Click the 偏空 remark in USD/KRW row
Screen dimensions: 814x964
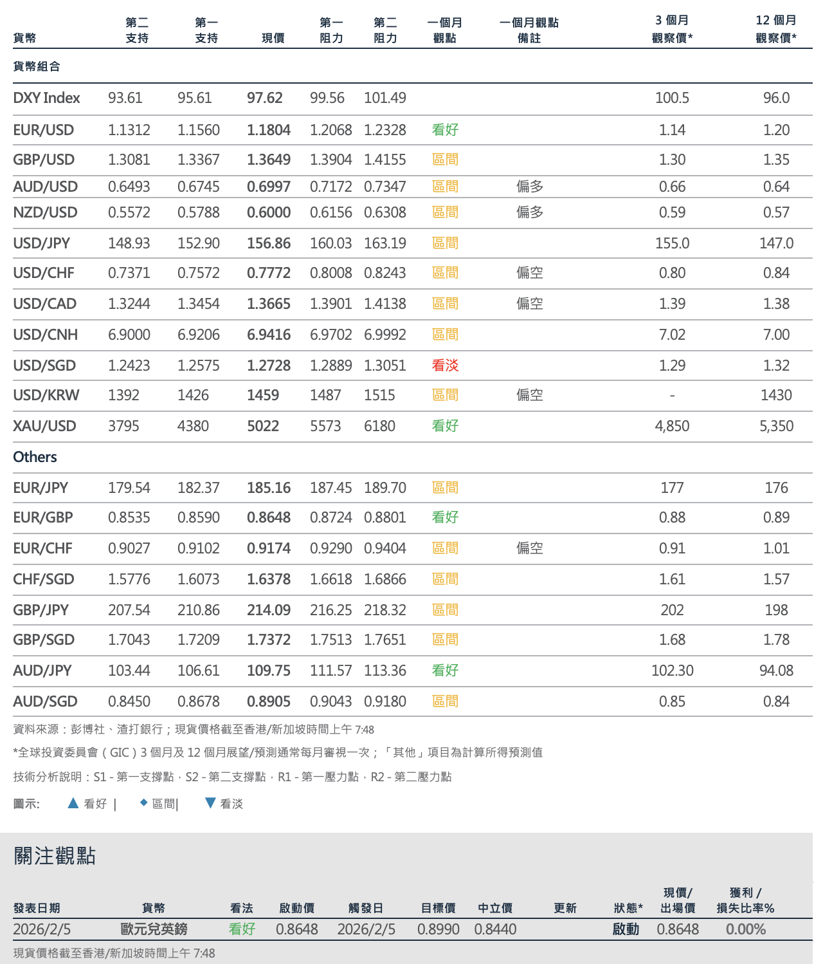530,395
